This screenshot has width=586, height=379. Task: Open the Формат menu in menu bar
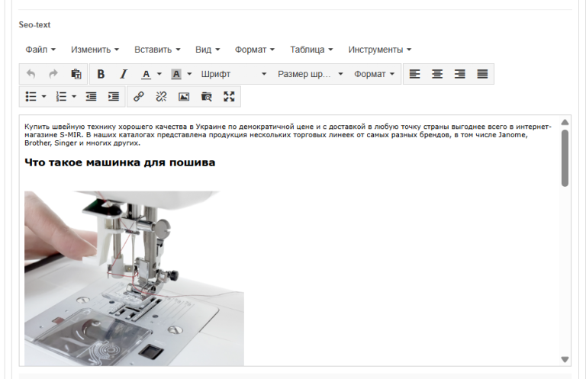255,50
